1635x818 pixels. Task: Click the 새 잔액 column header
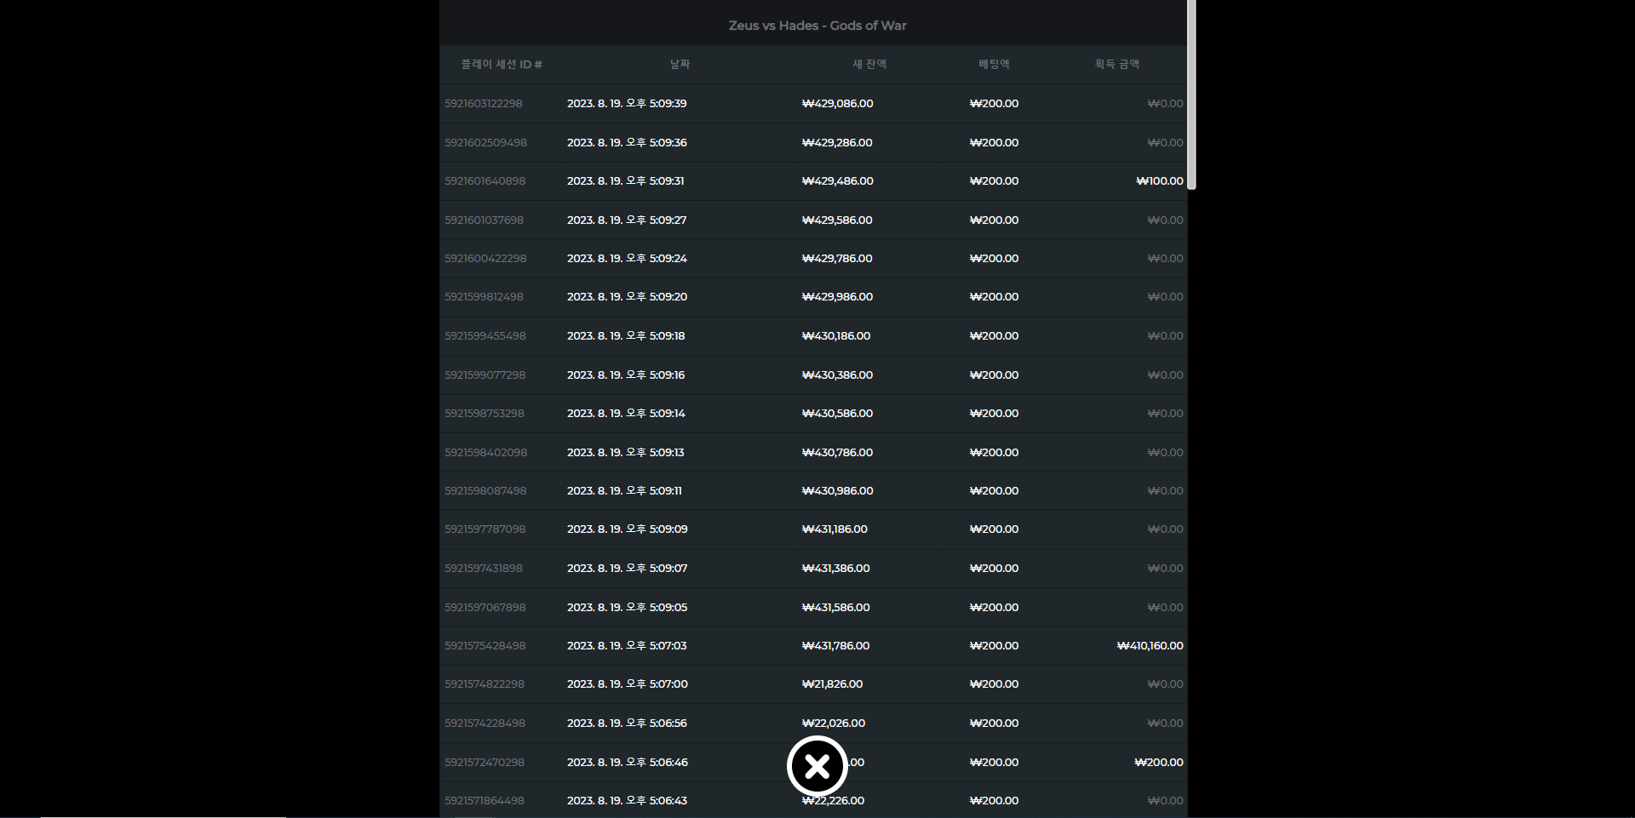coord(869,65)
